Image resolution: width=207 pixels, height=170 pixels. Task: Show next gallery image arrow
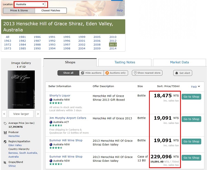(x=38, y=114)
